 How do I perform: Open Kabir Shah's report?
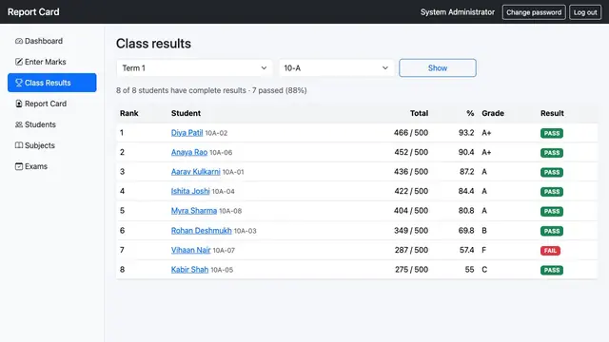point(189,270)
